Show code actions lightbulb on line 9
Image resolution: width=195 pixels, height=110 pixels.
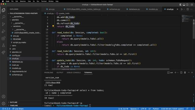[53, 26]
